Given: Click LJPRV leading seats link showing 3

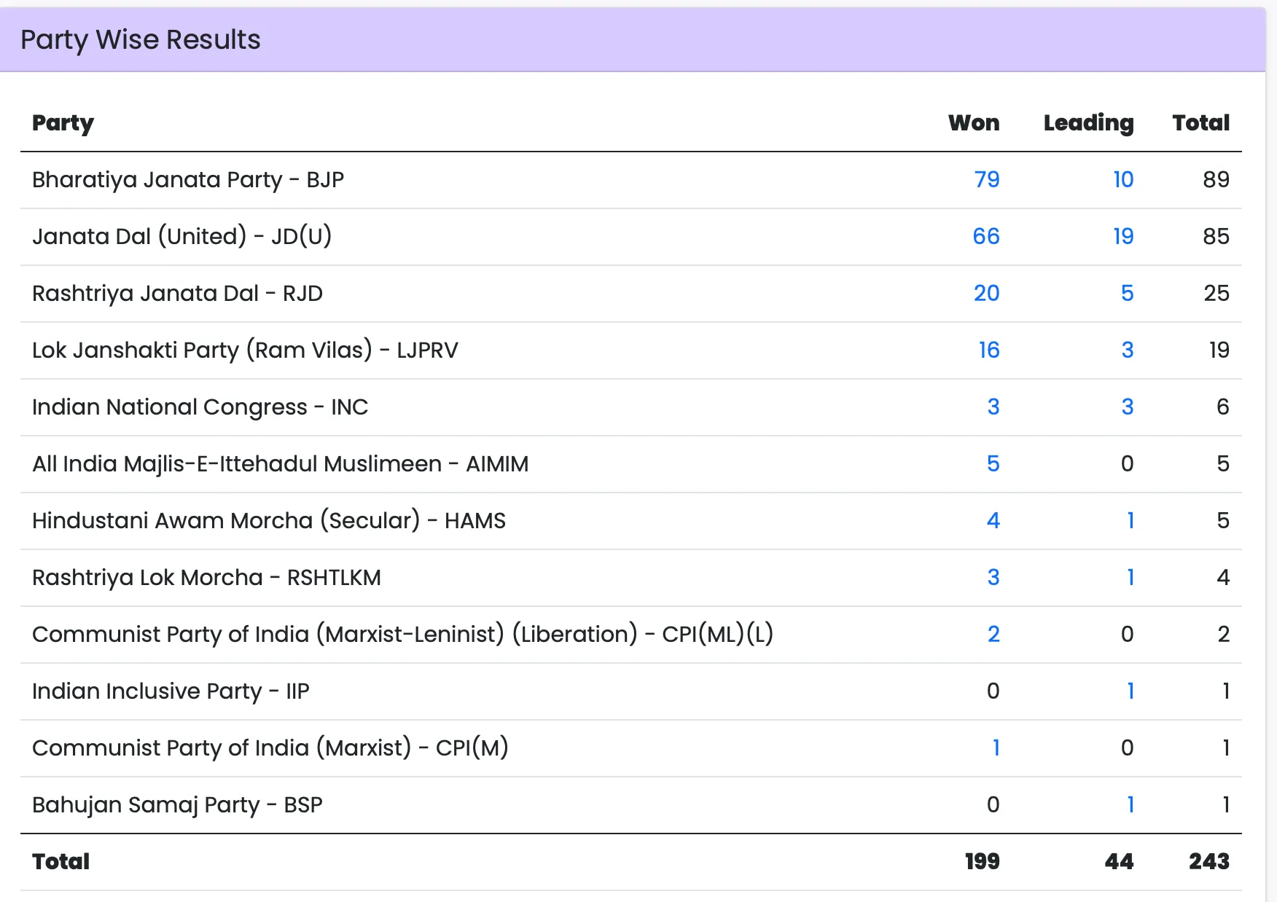Looking at the screenshot, I should [x=1127, y=350].
